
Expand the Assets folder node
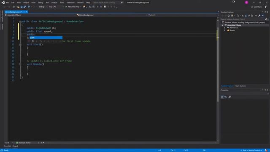[225, 30]
